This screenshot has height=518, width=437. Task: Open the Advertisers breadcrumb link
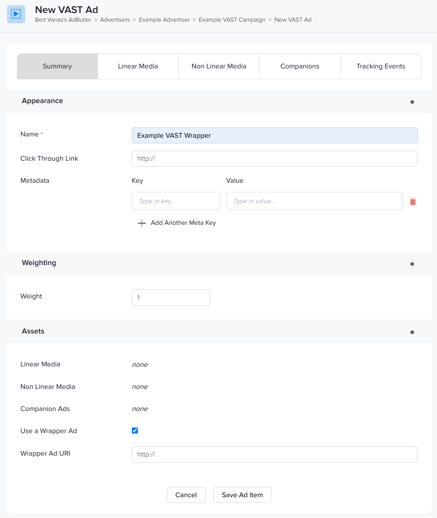[115, 20]
